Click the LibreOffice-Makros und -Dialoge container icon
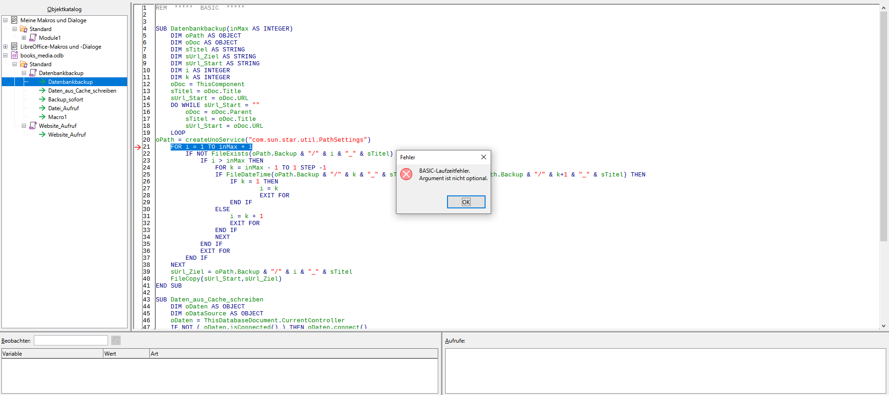Image resolution: width=889 pixels, height=395 pixels. click(14, 47)
